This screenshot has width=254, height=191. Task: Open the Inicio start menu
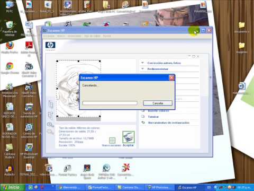coord(12,187)
